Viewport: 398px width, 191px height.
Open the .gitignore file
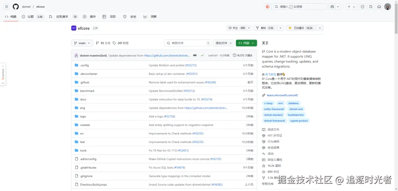tap(86, 176)
